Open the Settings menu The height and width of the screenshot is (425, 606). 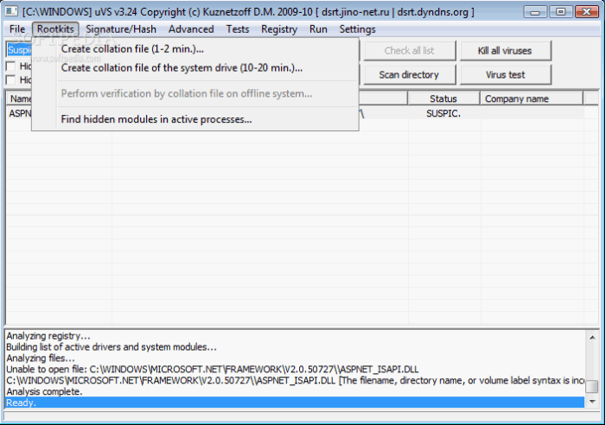coord(357,29)
